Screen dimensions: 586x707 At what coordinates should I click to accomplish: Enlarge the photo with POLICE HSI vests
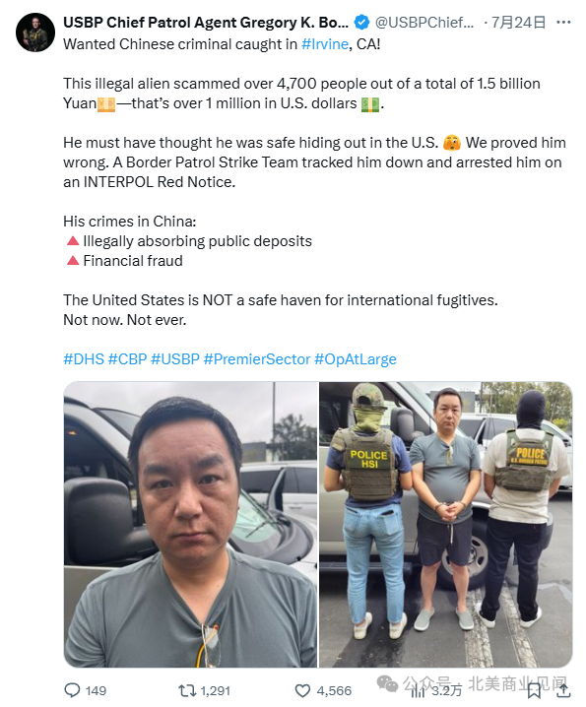click(446, 525)
